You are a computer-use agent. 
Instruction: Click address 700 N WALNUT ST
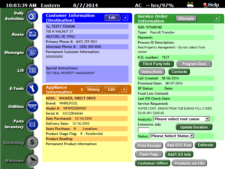59,32
